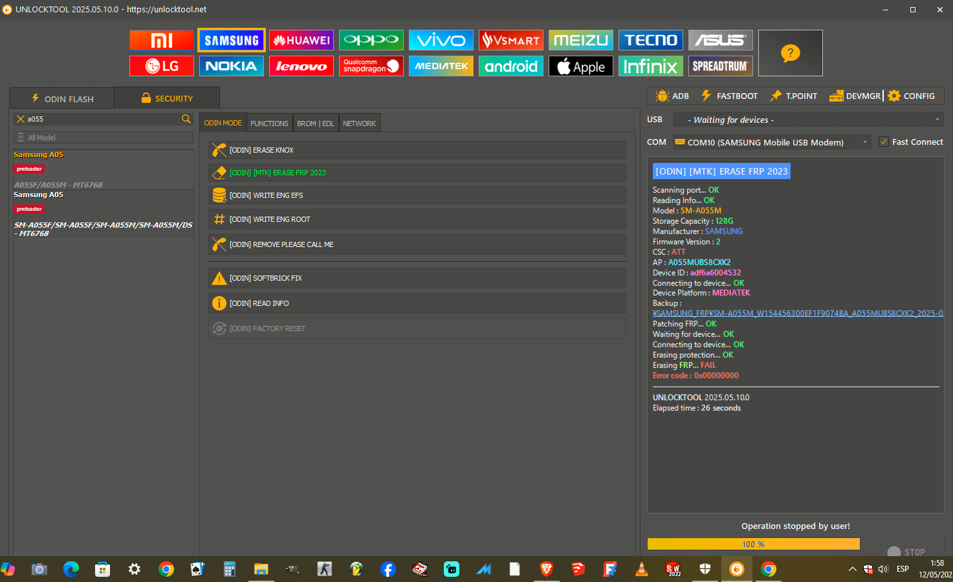Select the Infinix brand tile
Screen dimensions: 953x582
(651, 66)
